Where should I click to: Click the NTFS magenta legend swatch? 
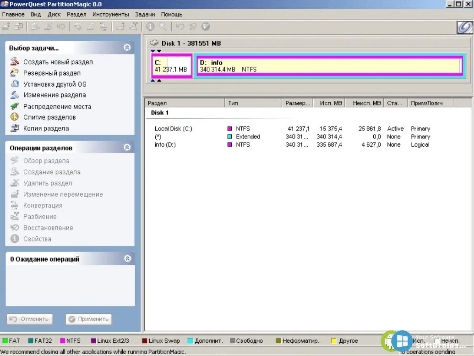click(x=63, y=340)
